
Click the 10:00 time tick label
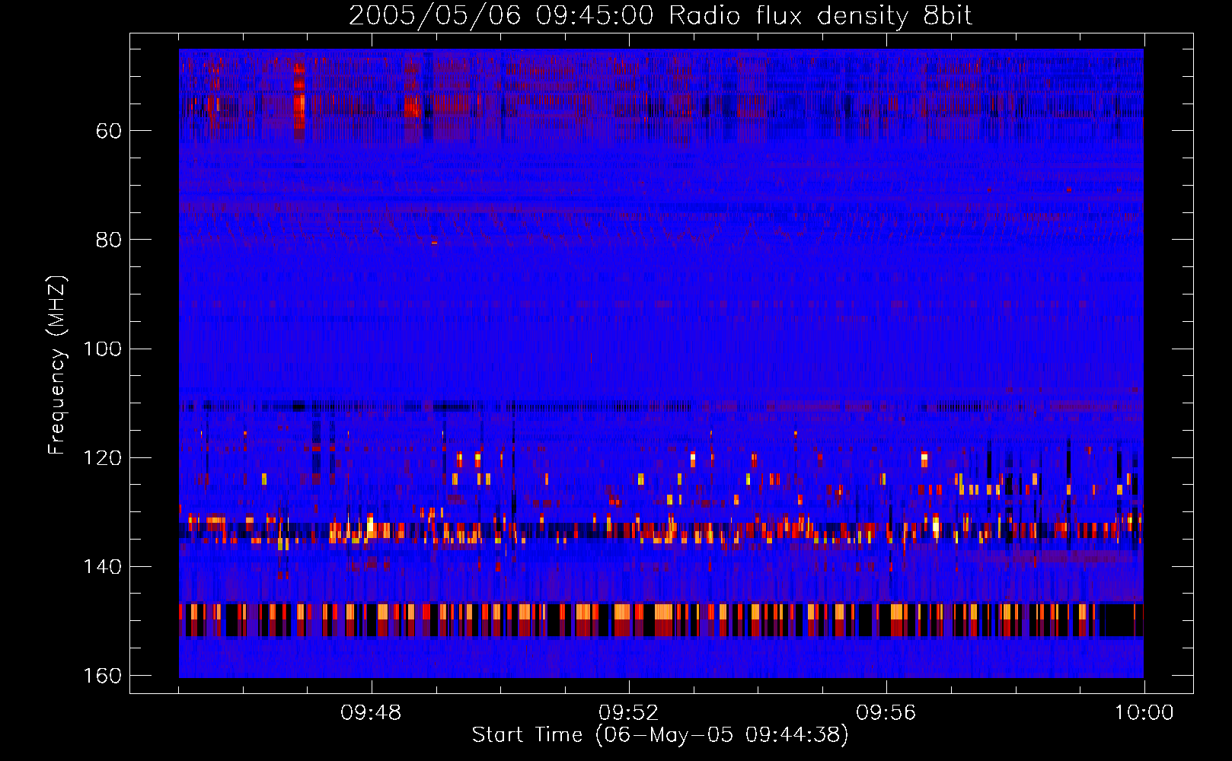tap(1144, 713)
